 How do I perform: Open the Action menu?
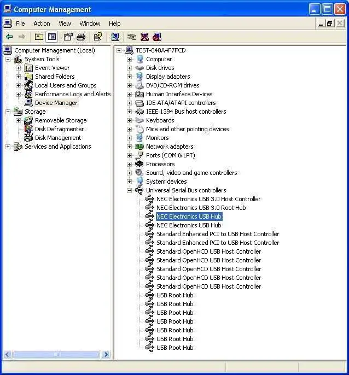(x=42, y=24)
